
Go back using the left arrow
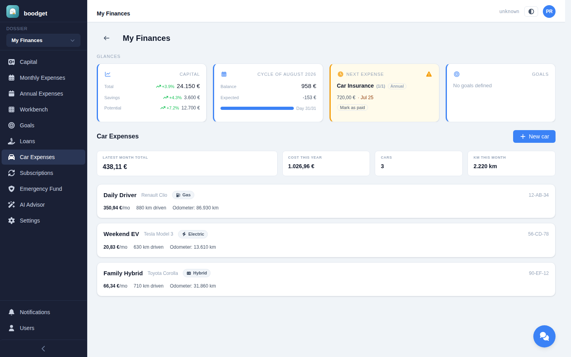[x=106, y=38]
